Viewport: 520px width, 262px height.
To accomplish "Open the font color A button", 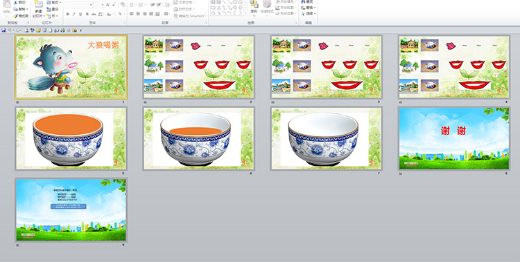I will tap(120, 14).
